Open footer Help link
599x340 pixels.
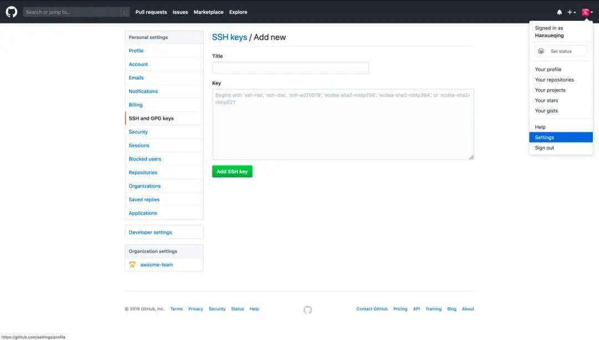tap(254, 309)
